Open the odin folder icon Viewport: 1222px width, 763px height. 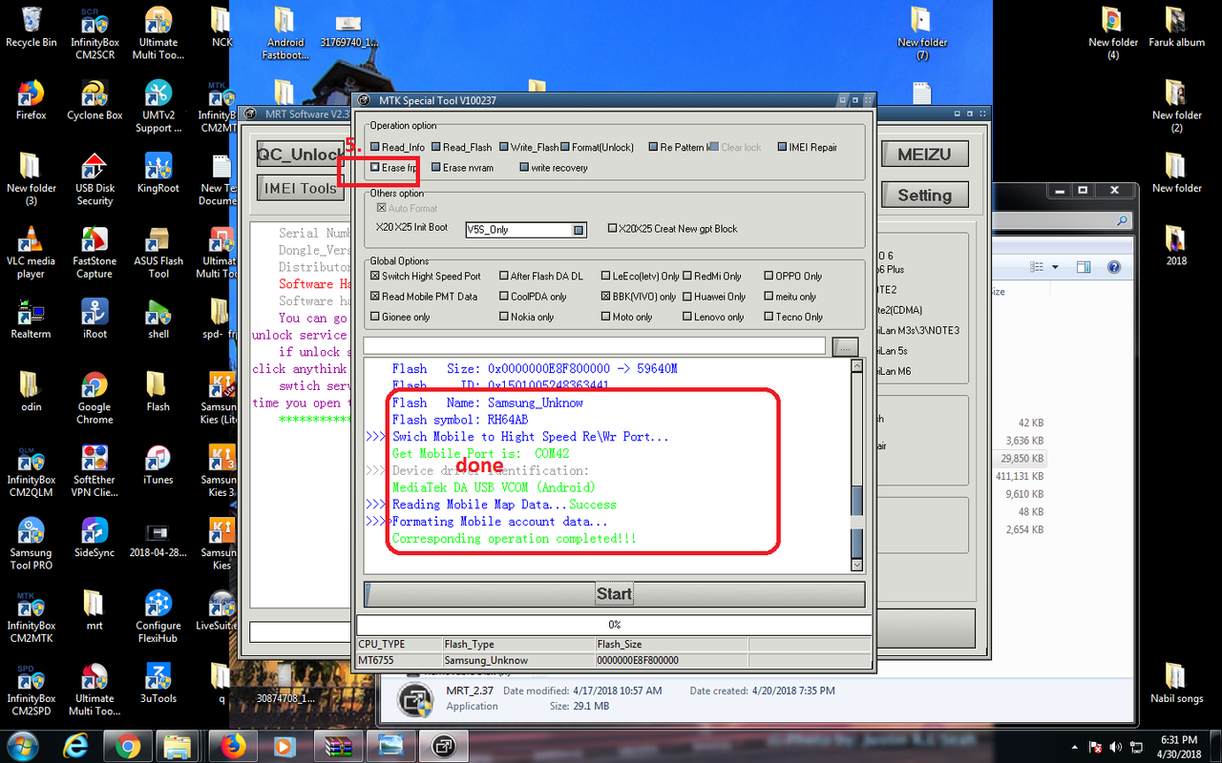pos(31,391)
